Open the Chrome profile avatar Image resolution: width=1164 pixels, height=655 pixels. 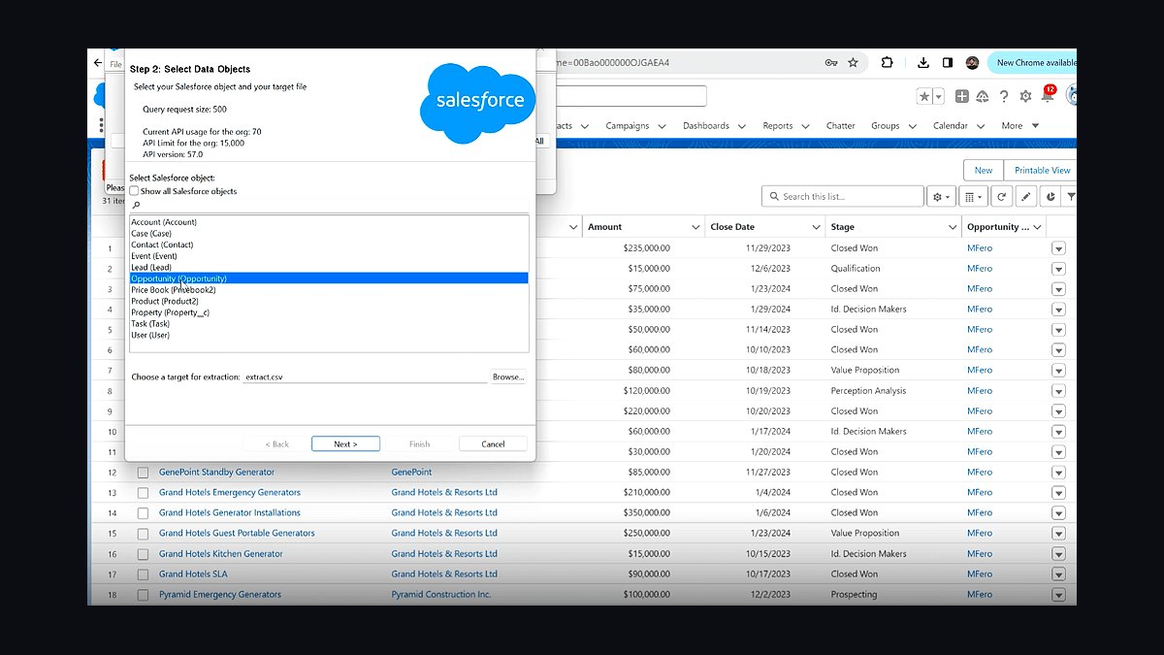click(x=972, y=63)
